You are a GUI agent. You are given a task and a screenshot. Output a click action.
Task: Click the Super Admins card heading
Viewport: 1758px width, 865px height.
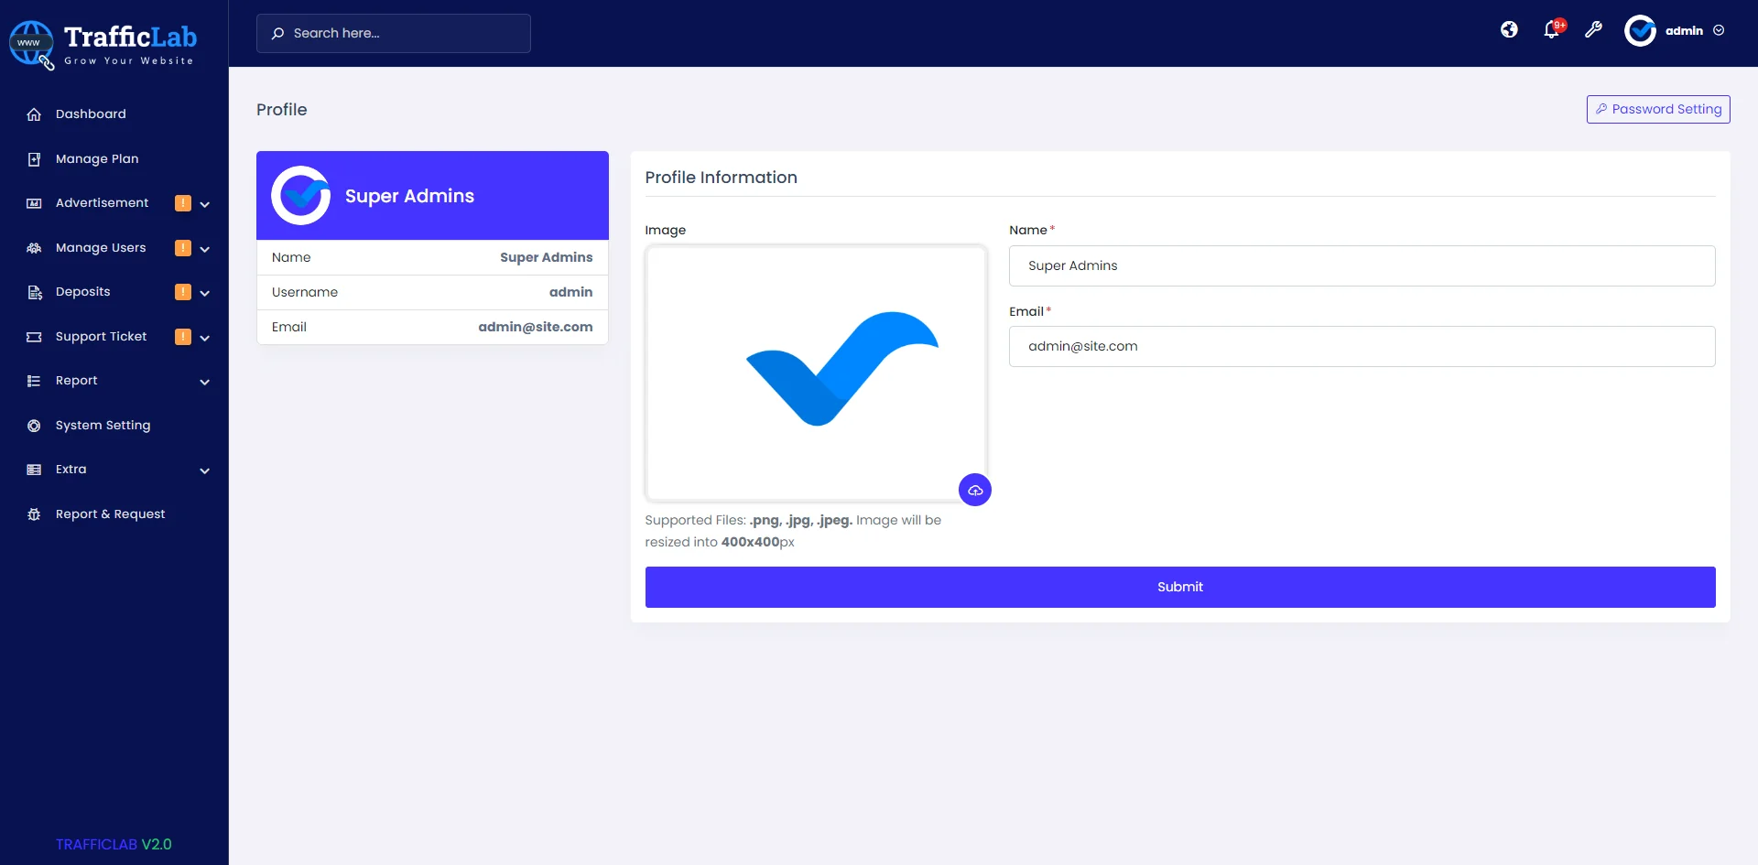point(409,196)
